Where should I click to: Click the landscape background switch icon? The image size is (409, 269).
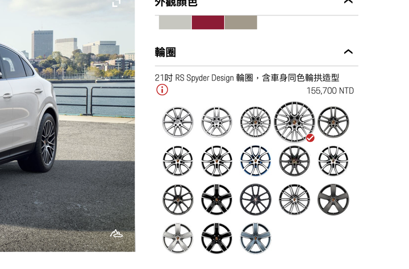point(116,234)
